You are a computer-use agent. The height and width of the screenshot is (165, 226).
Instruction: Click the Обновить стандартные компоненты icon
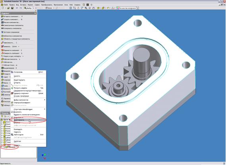[2, 39]
